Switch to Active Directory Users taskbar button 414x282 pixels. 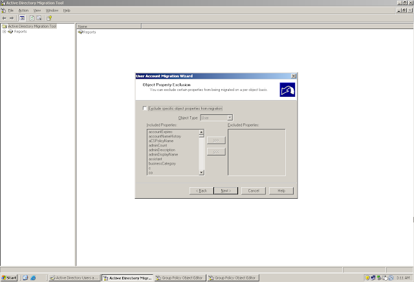(74, 277)
